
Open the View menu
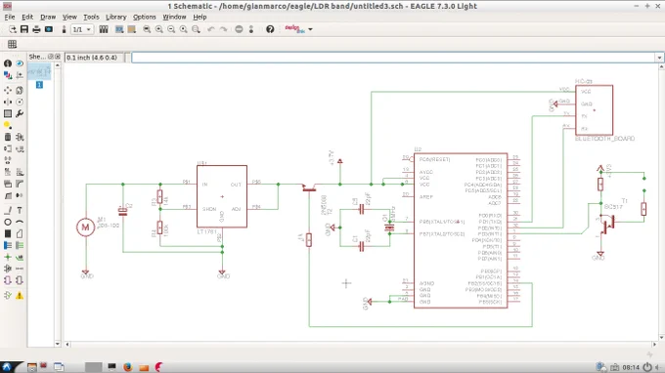click(69, 17)
